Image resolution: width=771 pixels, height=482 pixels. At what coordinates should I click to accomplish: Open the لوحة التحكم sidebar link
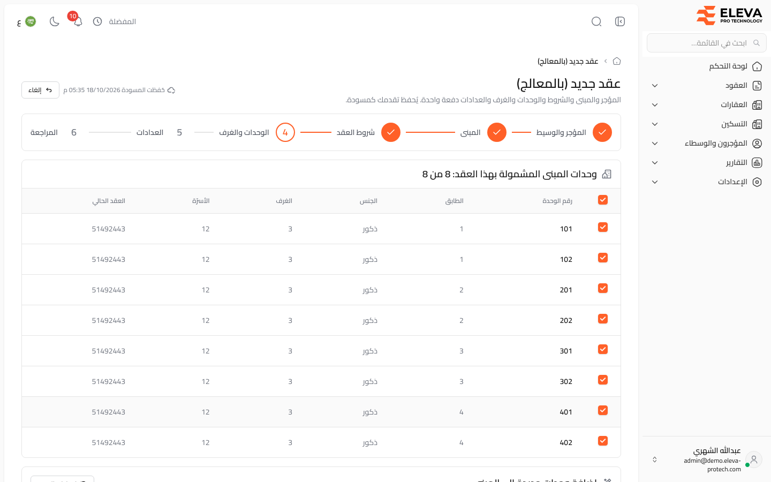tap(728, 66)
